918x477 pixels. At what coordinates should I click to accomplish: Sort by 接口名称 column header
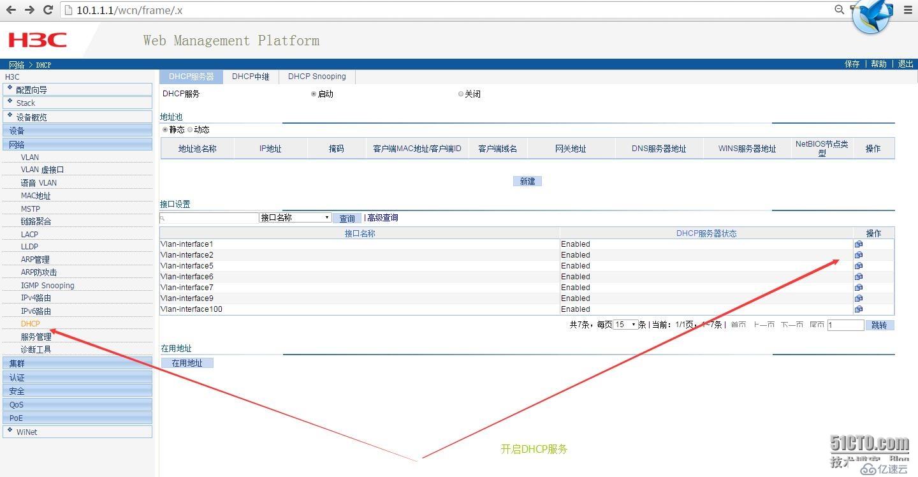[360, 233]
